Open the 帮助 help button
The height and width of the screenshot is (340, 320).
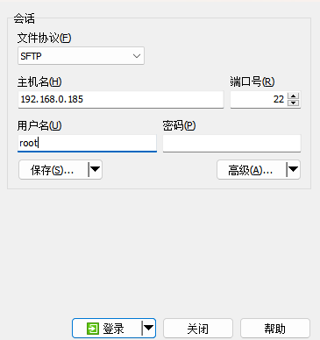click(x=275, y=329)
